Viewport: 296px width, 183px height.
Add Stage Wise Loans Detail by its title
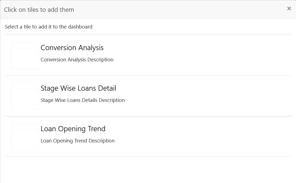click(x=78, y=88)
